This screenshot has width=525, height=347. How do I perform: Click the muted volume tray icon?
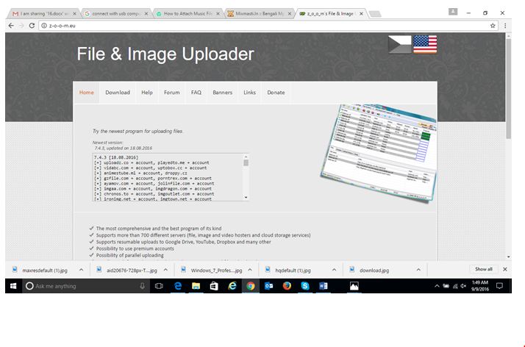coord(464,286)
